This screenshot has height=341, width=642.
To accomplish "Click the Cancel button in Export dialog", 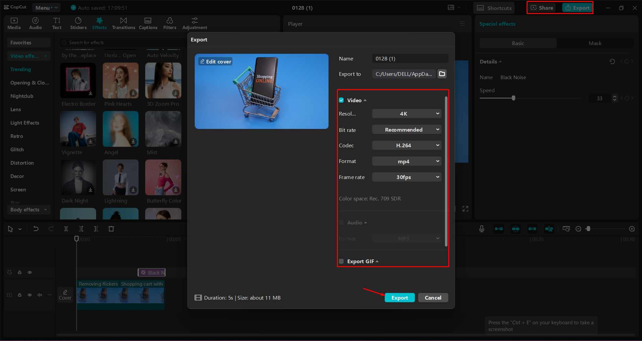I will [x=433, y=298].
